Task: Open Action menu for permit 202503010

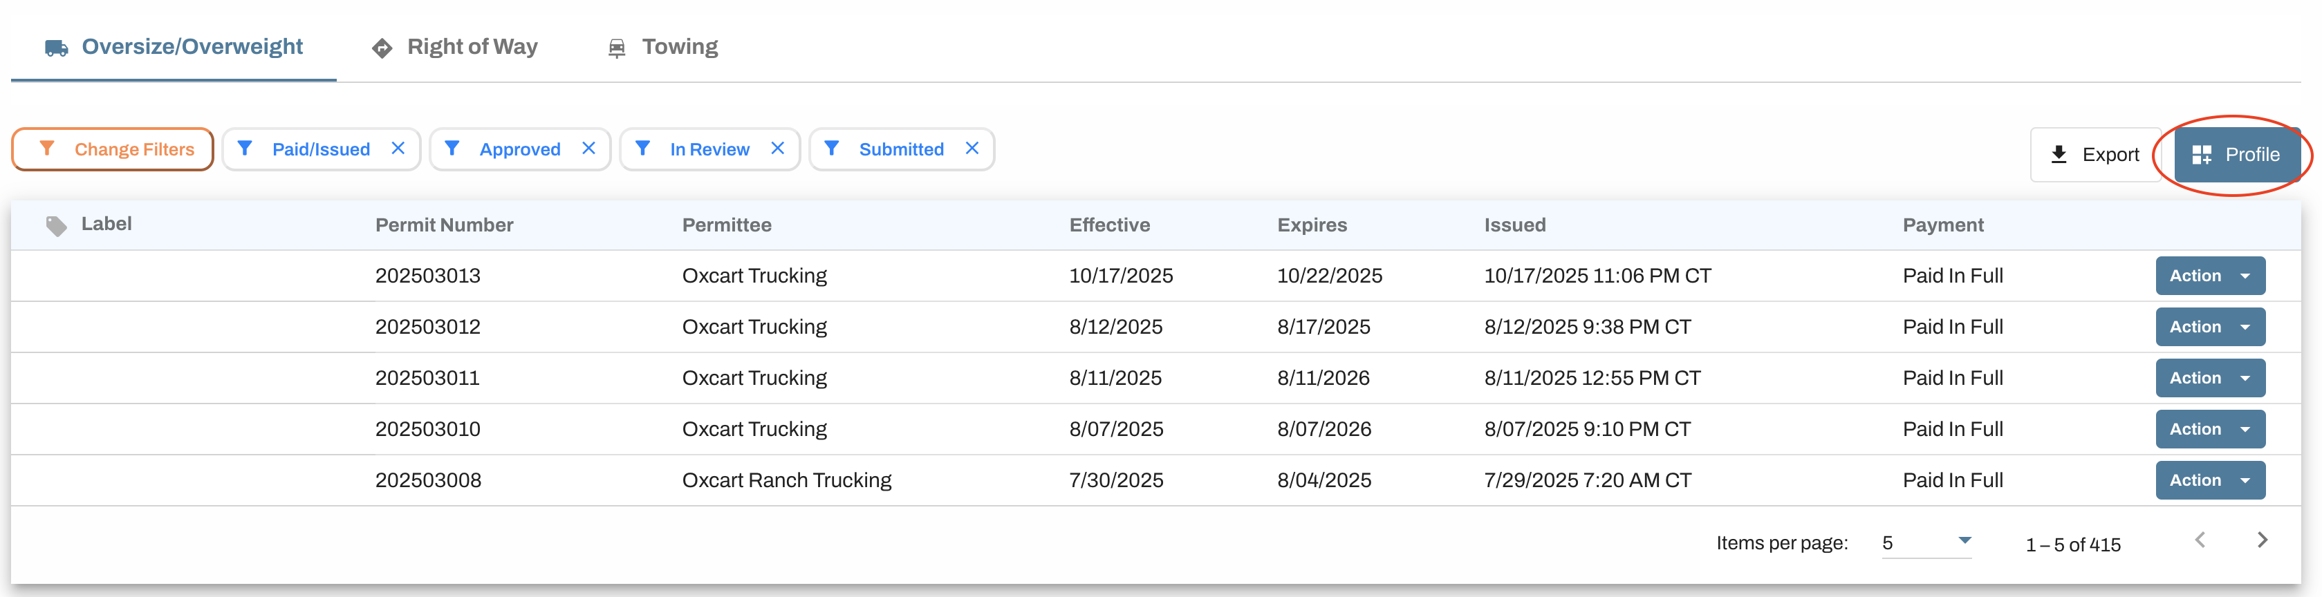Action: pyautogui.click(x=2210, y=430)
